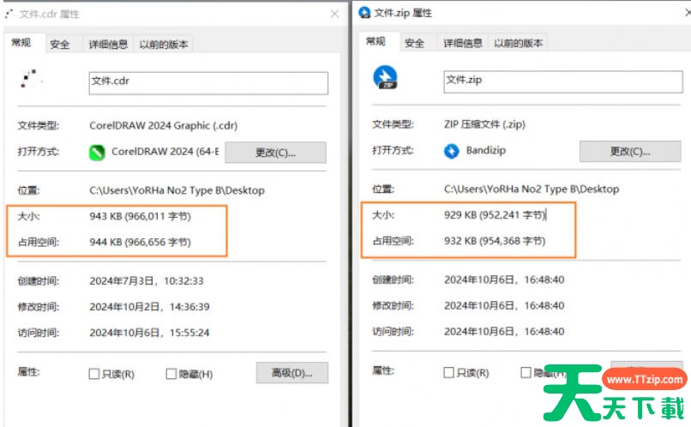Viewport: 691px width, 427px height.
Task: Click size value 929 KB (952,241 字节)
Action: click(495, 215)
